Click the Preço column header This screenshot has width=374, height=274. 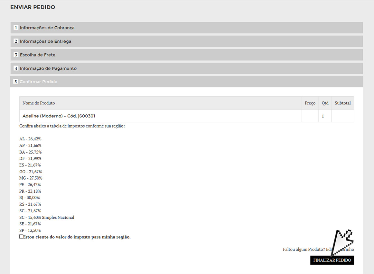pos(310,103)
